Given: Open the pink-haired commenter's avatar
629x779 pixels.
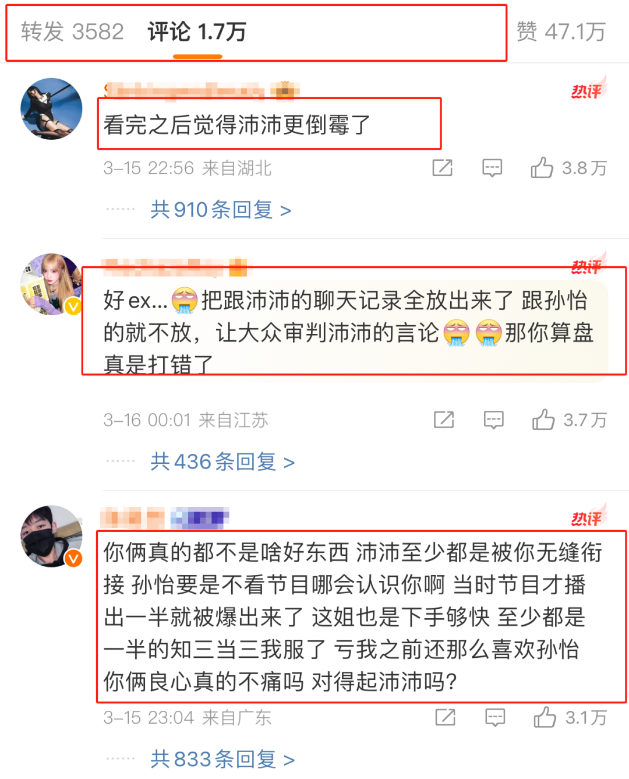Looking at the screenshot, I should pos(51,284).
